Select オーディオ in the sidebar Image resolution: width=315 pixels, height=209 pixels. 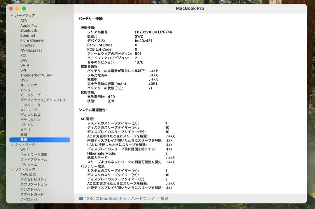29,85
